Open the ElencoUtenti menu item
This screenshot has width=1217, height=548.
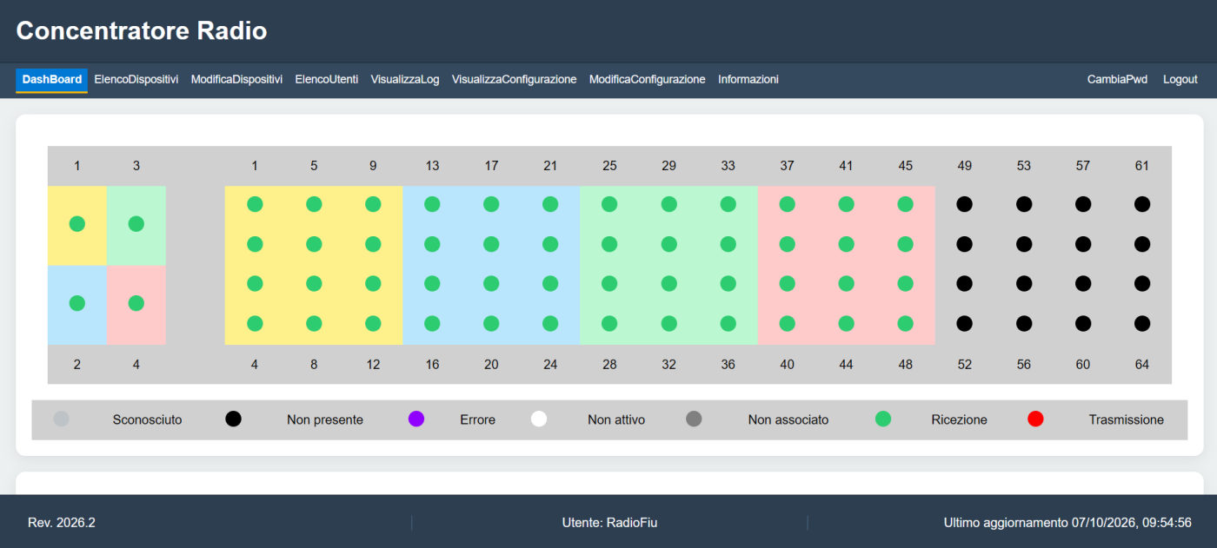(327, 80)
